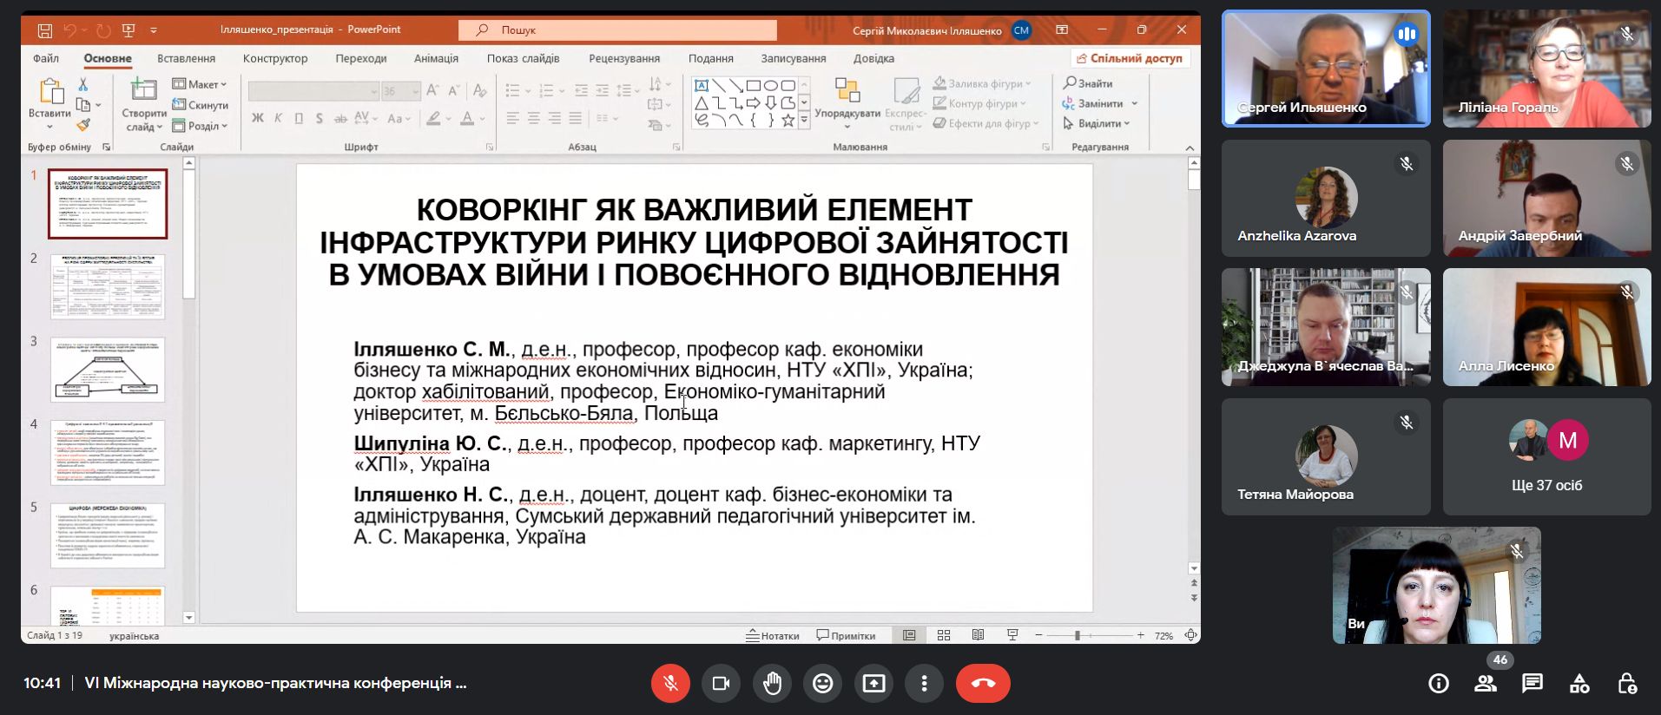Viewport: 1661px width, 715px height.
Task: Click the Спільний доступ button
Action: point(1130,58)
